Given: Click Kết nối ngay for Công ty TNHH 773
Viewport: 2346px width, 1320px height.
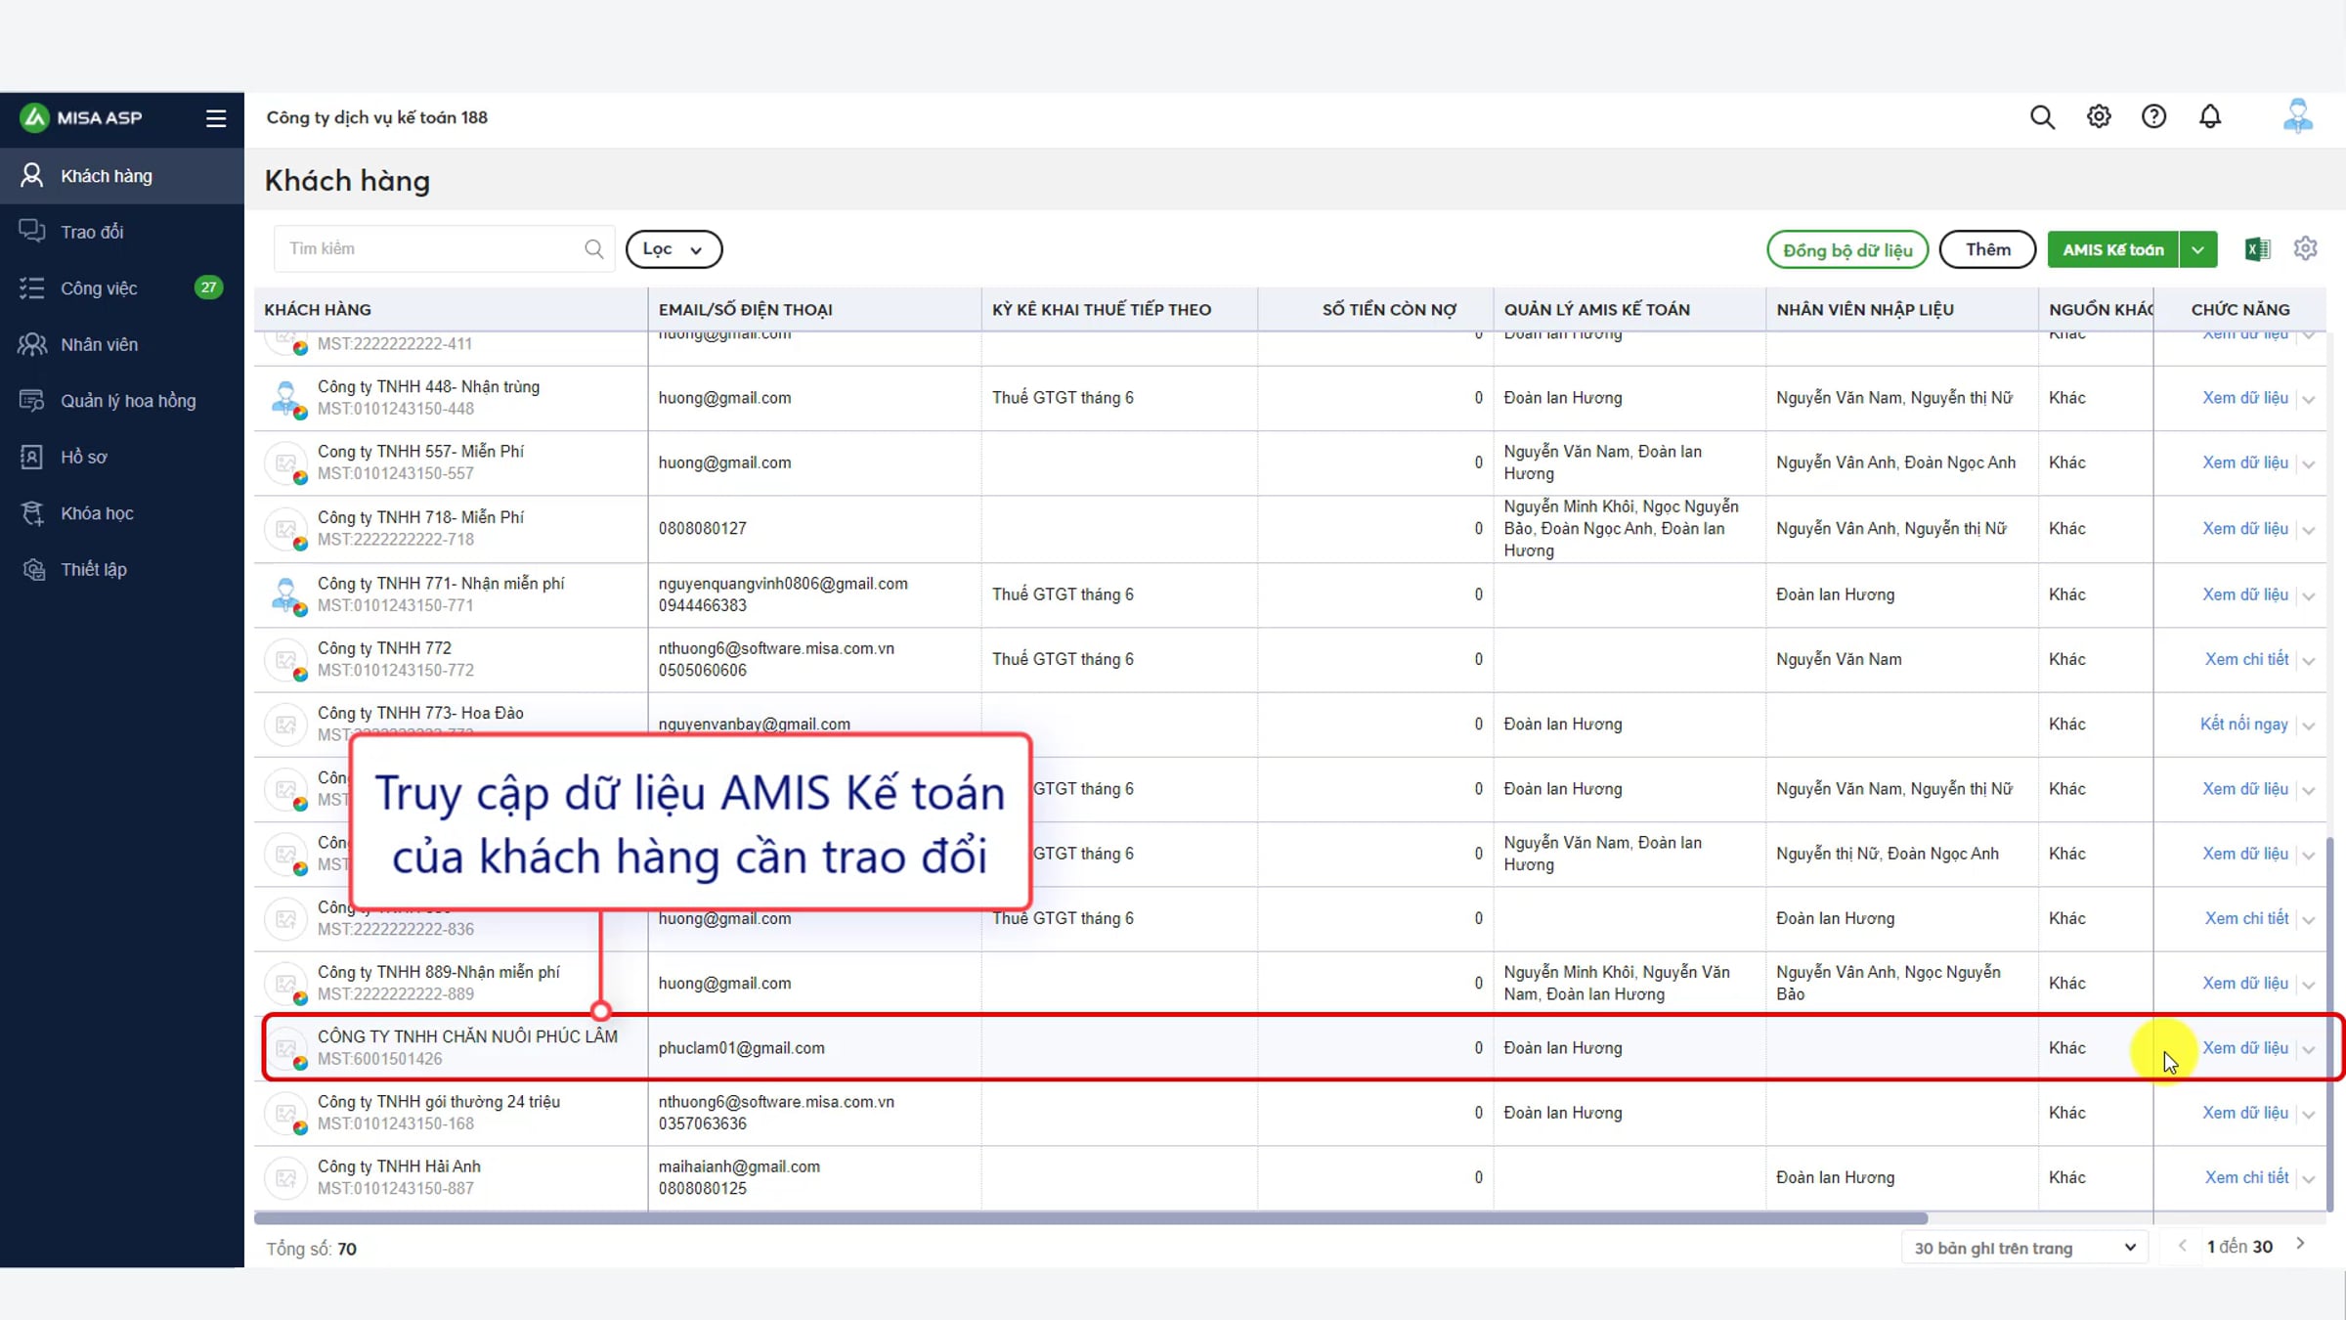Looking at the screenshot, I should click(2243, 725).
